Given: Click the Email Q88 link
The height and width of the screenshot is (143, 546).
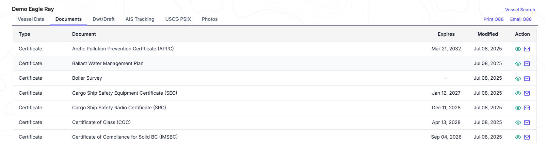Looking at the screenshot, I should [521, 19].
